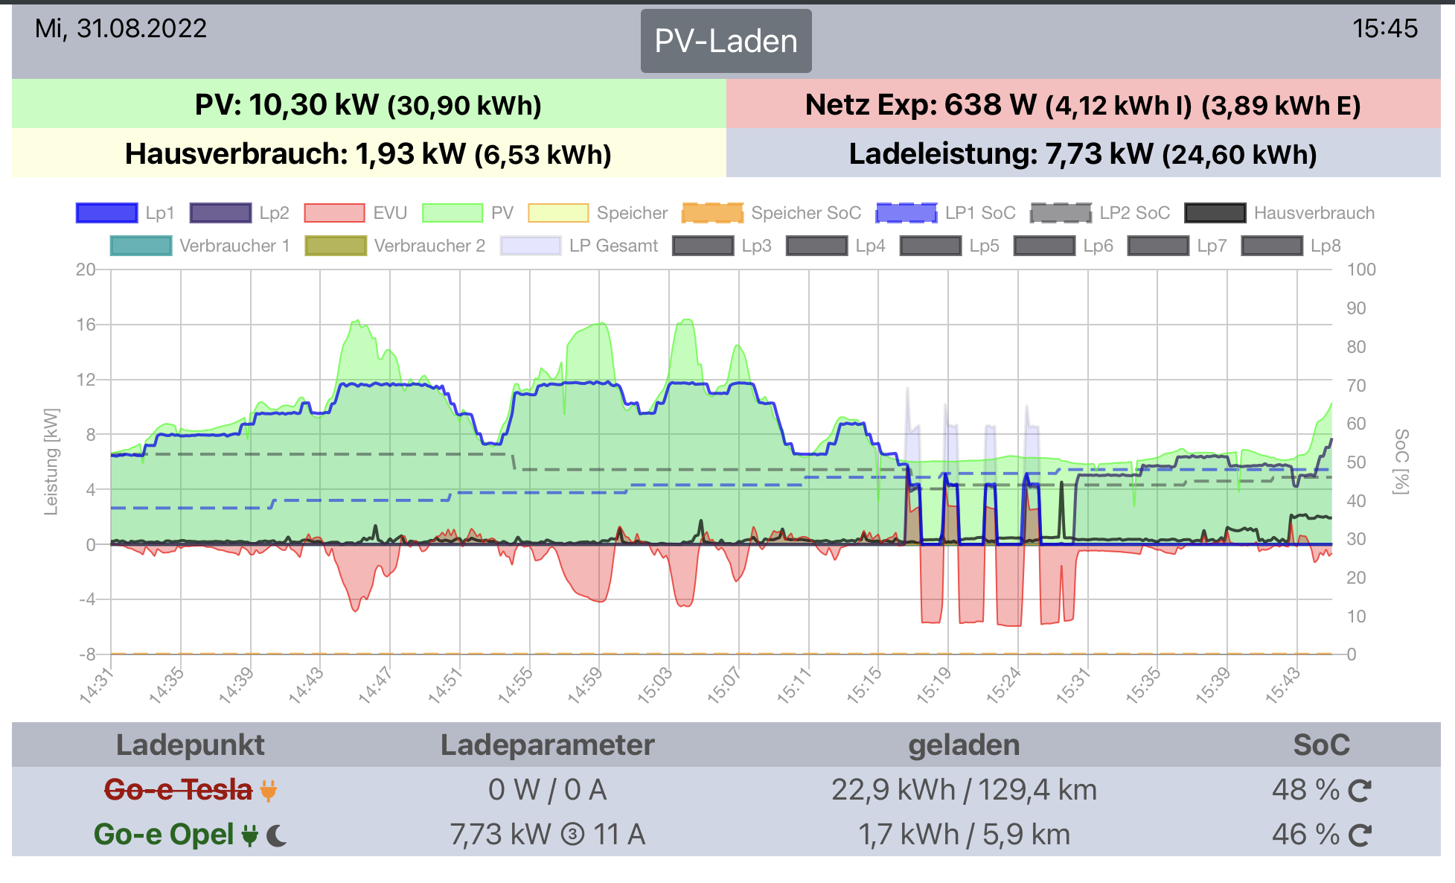
Task: Toggle the Hausverbrauch legend entry
Action: pyautogui.click(x=1215, y=213)
